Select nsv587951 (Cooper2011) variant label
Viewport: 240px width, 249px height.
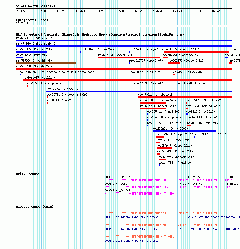pyautogui.click(x=180, y=55)
